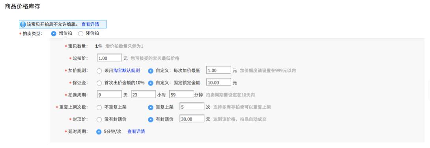Open 查看详情 link beside 5分钟/次

(x=136, y=131)
